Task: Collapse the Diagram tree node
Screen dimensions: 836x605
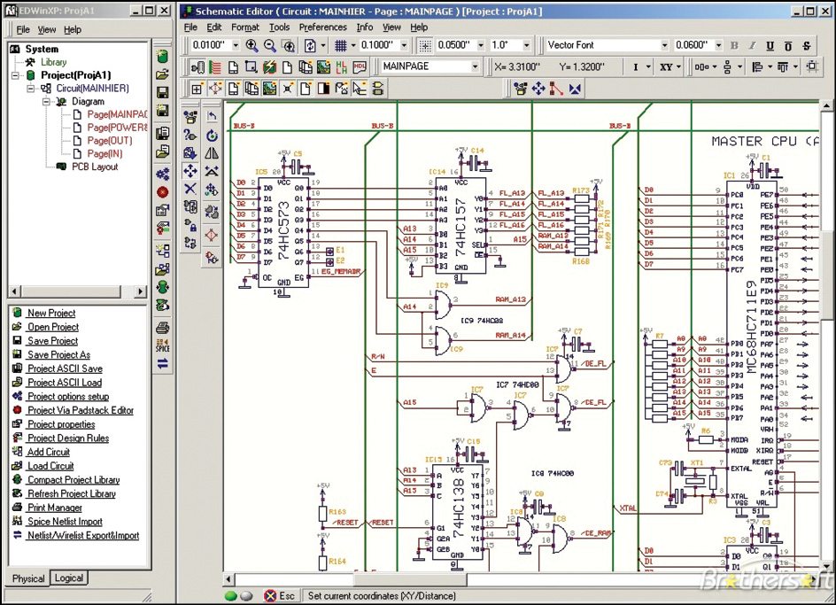Action: 45,102
